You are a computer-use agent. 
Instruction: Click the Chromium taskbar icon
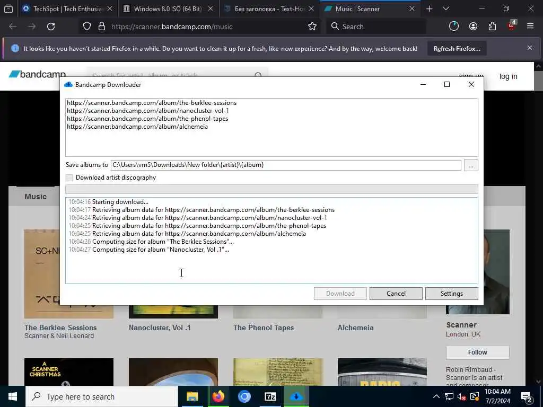(244, 396)
